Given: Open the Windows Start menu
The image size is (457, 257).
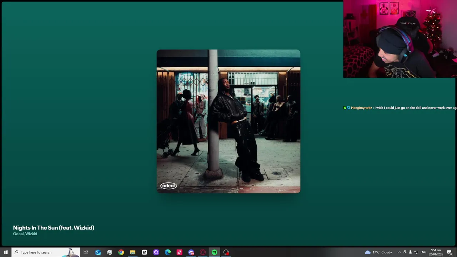Looking at the screenshot, I should tap(6, 252).
